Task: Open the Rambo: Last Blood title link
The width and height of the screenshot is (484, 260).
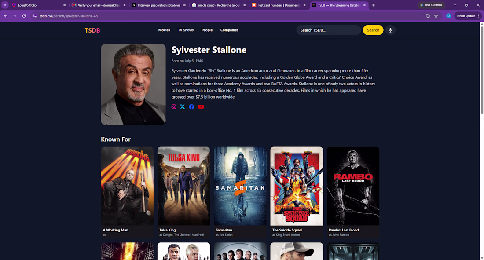Action: click(x=343, y=230)
